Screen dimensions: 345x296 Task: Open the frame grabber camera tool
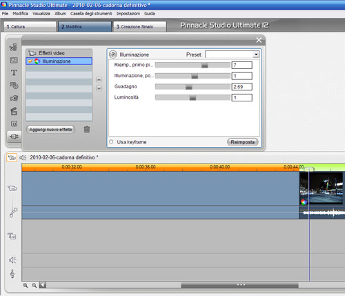[14, 98]
